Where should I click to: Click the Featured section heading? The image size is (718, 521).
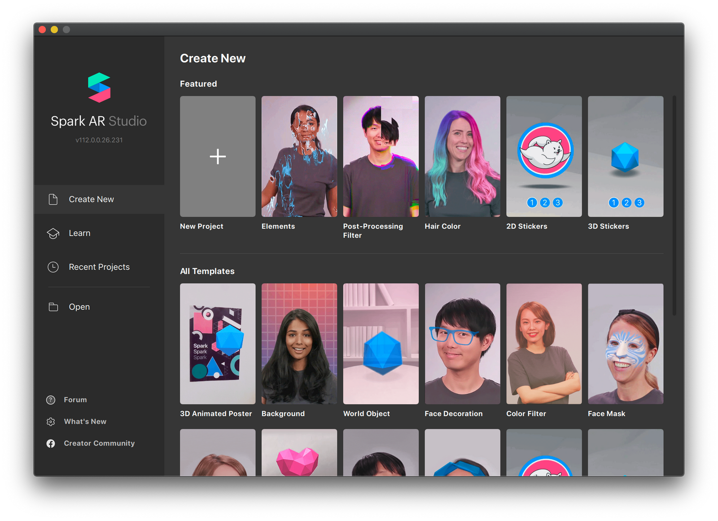pos(198,84)
